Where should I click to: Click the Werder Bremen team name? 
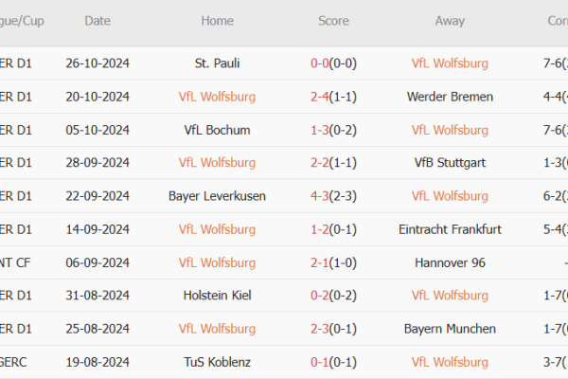[x=450, y=97]
